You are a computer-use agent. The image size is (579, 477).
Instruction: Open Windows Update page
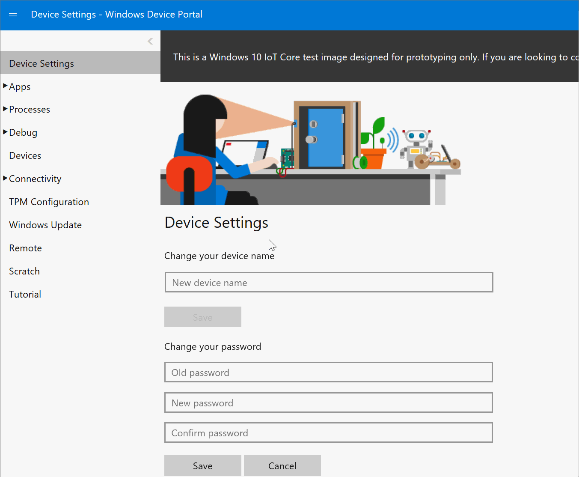pyautogui.click(x=45, y=225)
